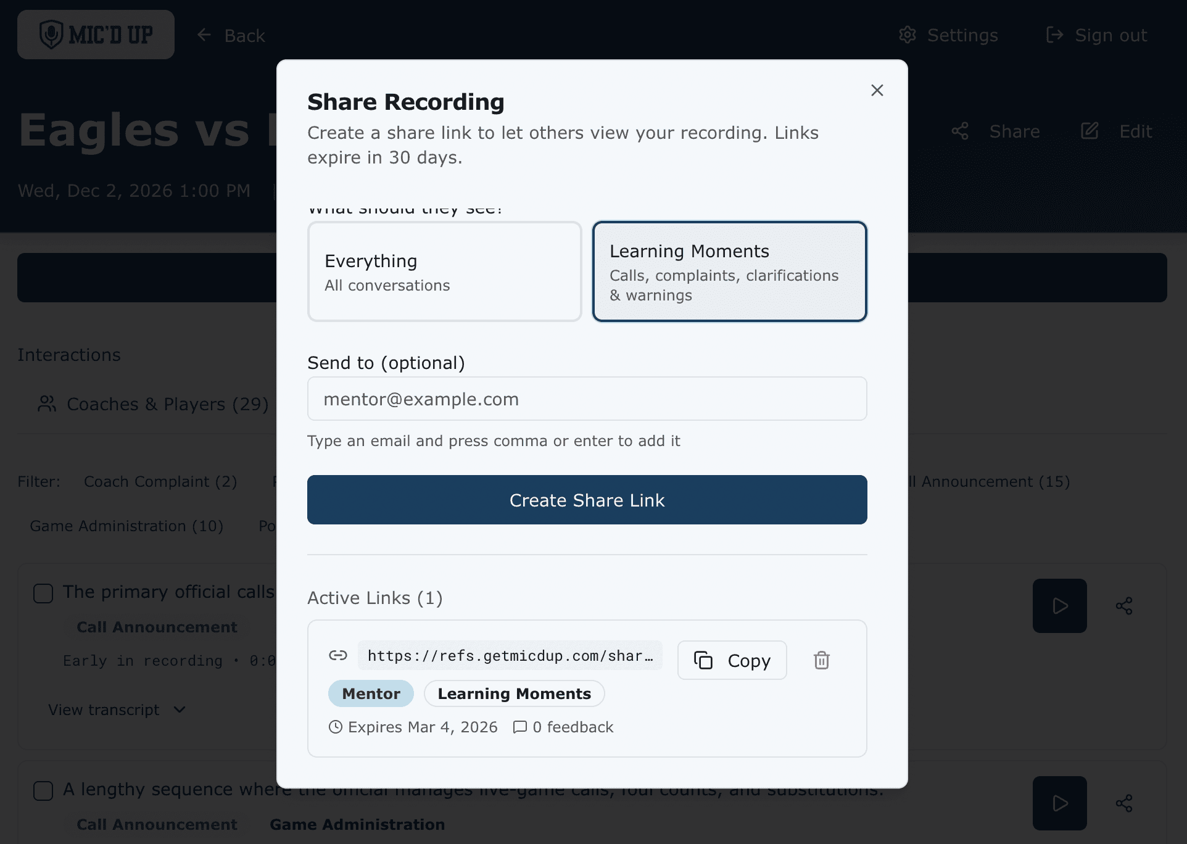1187x844 pixels.
Task: Select the Everything sharing option
Action: coord(444,271)
